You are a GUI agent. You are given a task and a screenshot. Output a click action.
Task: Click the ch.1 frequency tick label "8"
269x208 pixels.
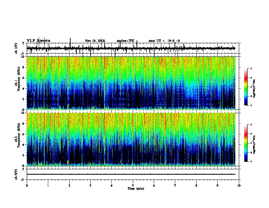pyautogui.click(x=23, y=67)
